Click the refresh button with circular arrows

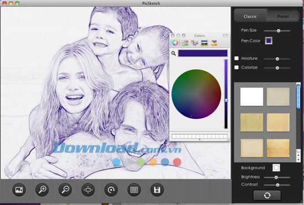[267, 195]
